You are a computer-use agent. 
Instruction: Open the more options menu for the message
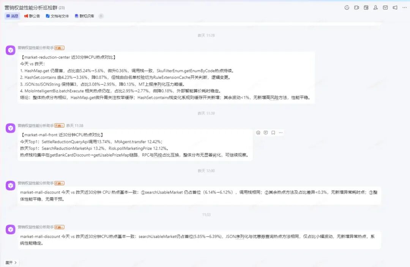(281, 133)
